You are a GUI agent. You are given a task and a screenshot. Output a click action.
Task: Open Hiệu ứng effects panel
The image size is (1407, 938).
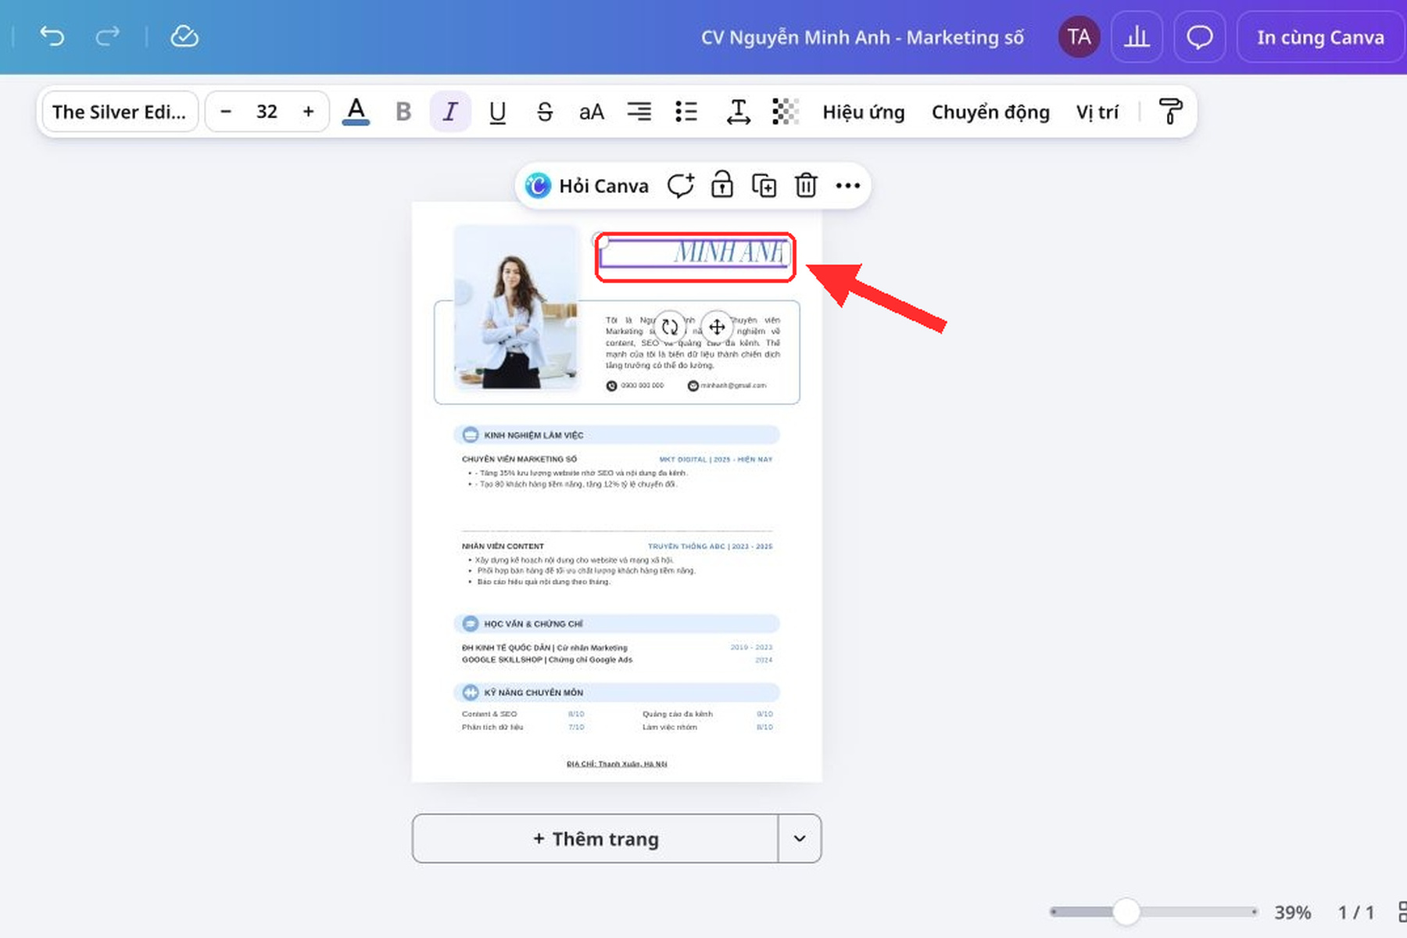pos(864,113)
